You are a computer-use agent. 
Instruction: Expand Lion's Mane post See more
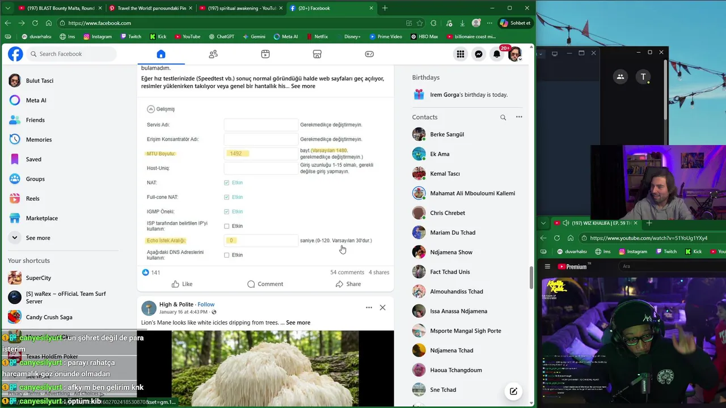tap(298, 322)
